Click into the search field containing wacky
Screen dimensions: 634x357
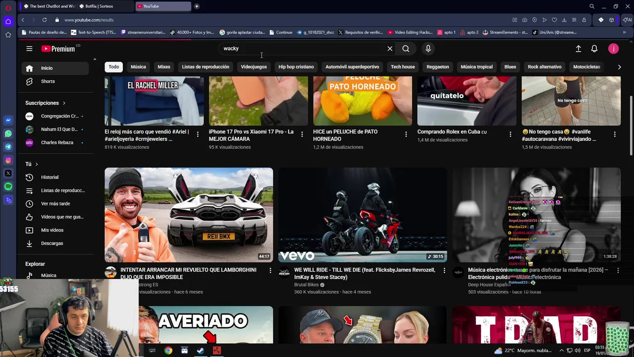[302, 49]
